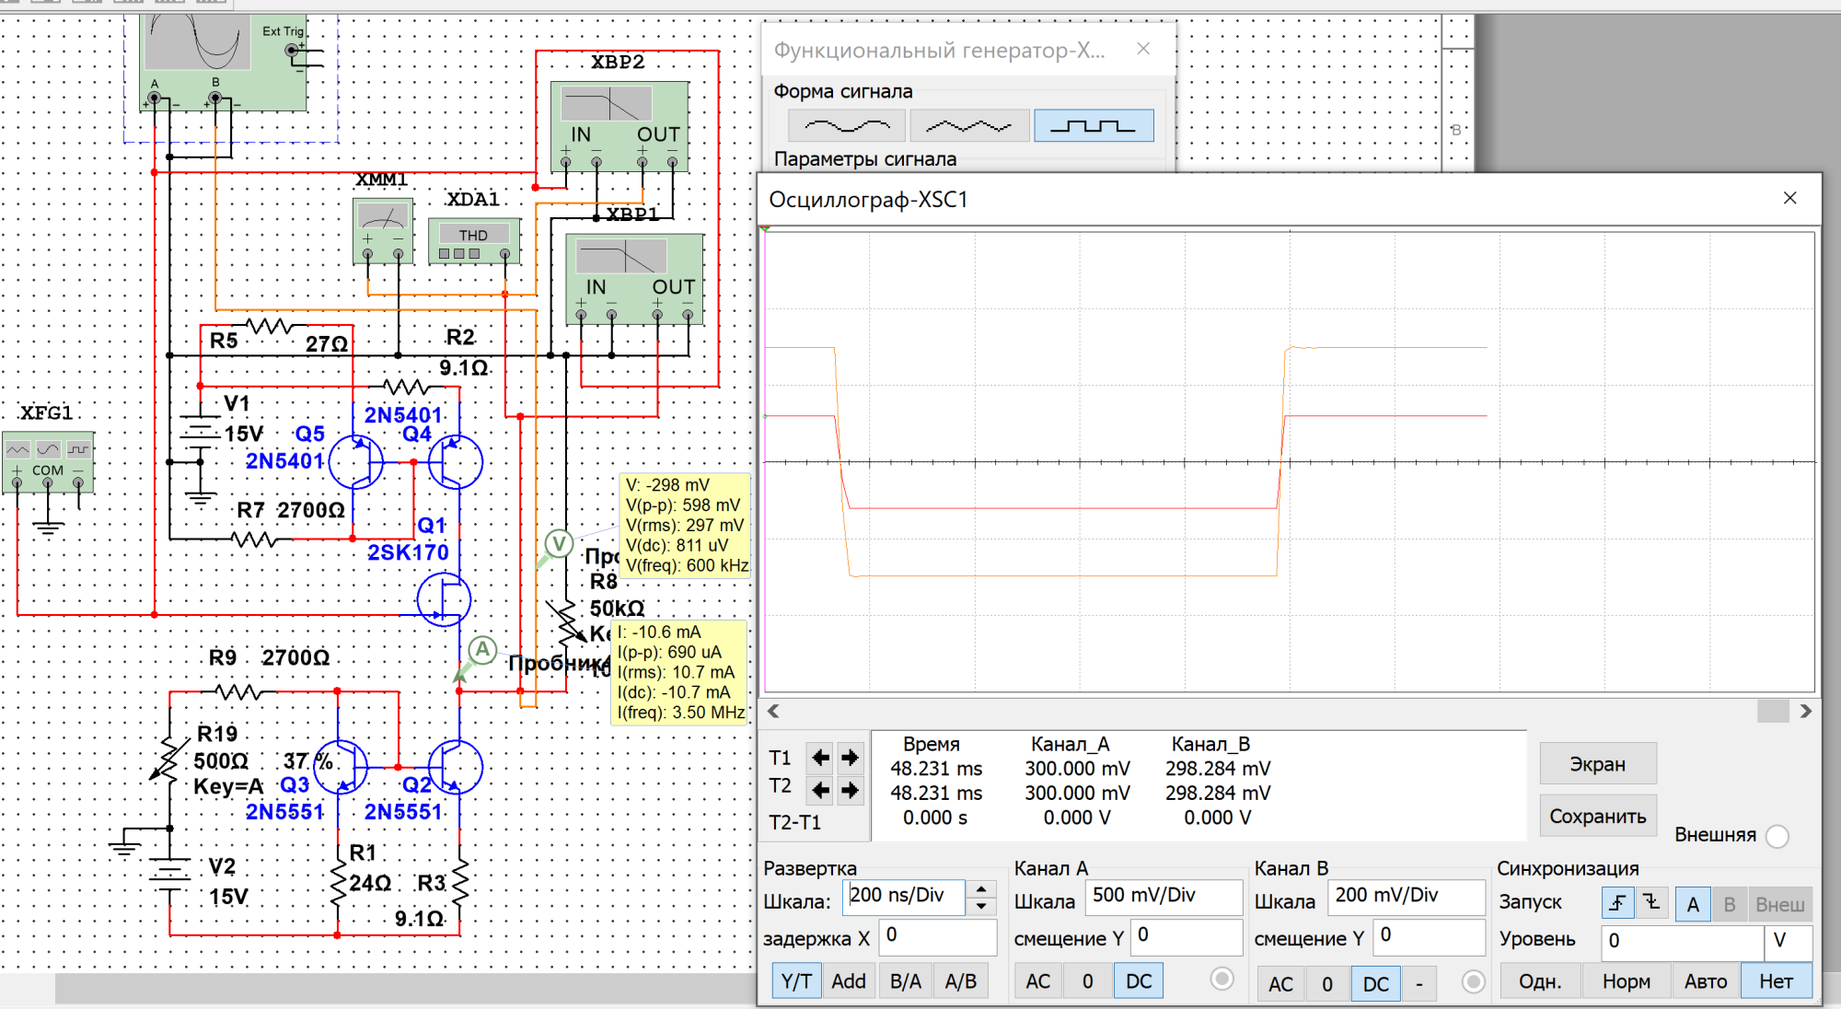Select JFET Q1 2SK170 symbol
This screenshot has width=1841, height=1009.
click(444, 599)
